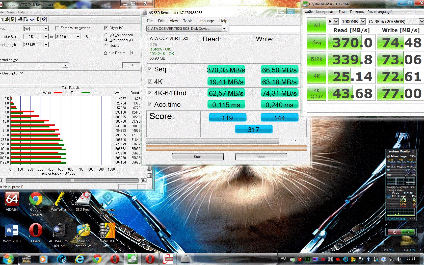
Task: Open the WinToFlash desktop shortcut
Action: [x=60, y=202]
